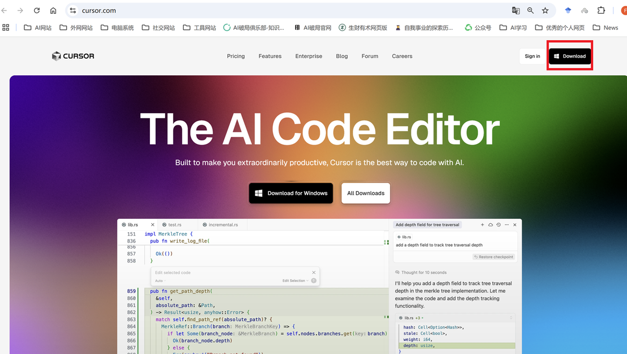Switch to the incremental.rs tab
The width and height of the screenshot is (627, 354).
point(223,225)
